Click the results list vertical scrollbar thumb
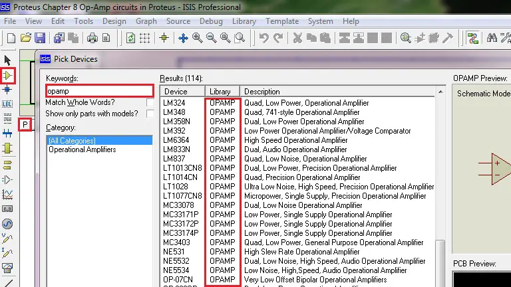Screen dimensions: 511x287 440,264
